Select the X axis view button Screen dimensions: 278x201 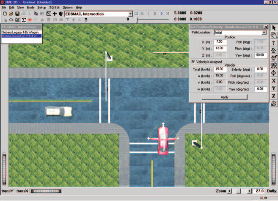(x=274, y=81)
